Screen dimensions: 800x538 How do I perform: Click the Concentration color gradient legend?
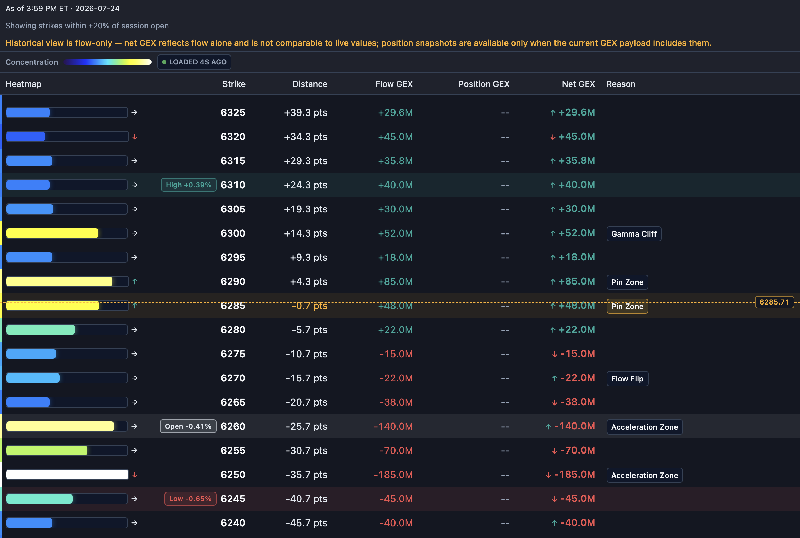[108, 62]
